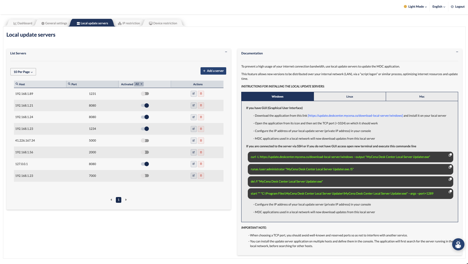Open the 10 Per Page dropdown
468x264 pixels.
(23, 72)
